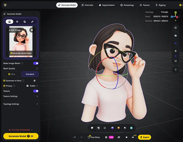
Task: Click the Vertices count 489424 / 489424
Action: [161, 21]
